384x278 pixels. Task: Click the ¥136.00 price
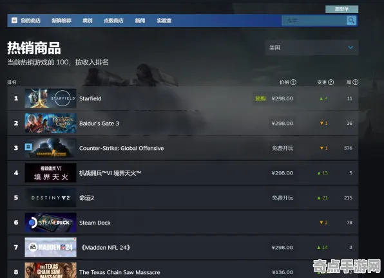(x=282, y=272)
